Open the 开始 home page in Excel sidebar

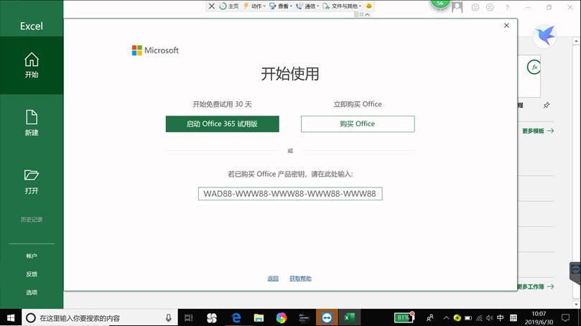pyautogui.click(x=32, y=65)
